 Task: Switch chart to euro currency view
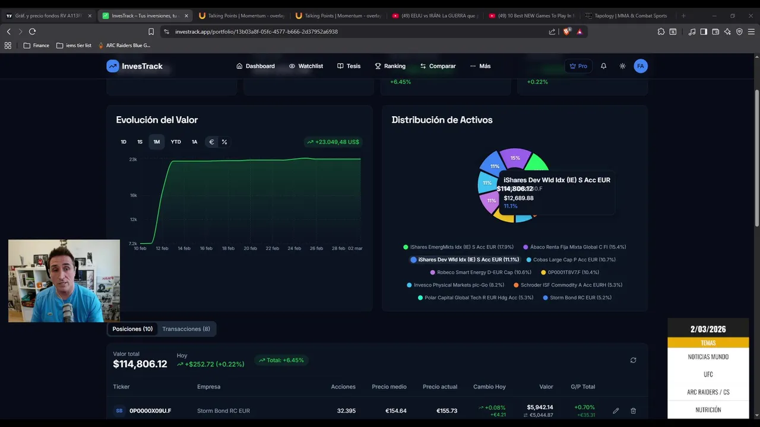(211, 142)
